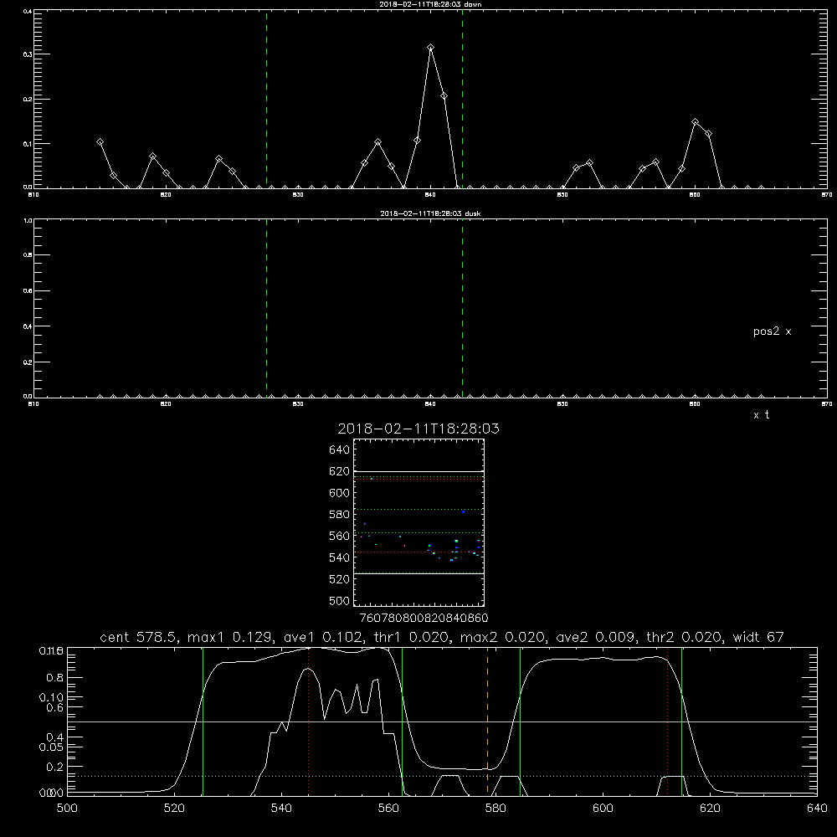Click the '560' tick label on bottom plot x-axis

(388, 809)
